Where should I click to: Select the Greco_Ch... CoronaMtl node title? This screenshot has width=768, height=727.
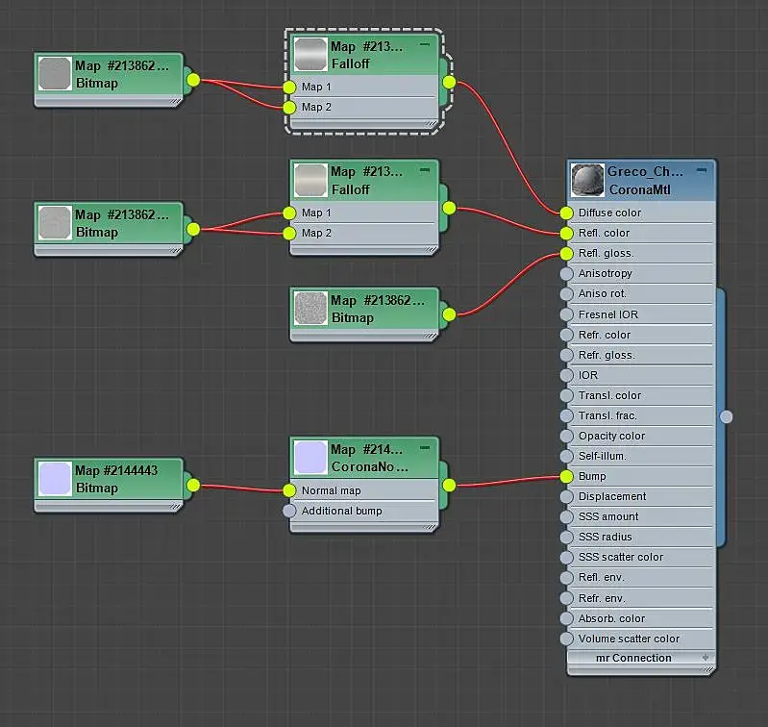(645, 180)
